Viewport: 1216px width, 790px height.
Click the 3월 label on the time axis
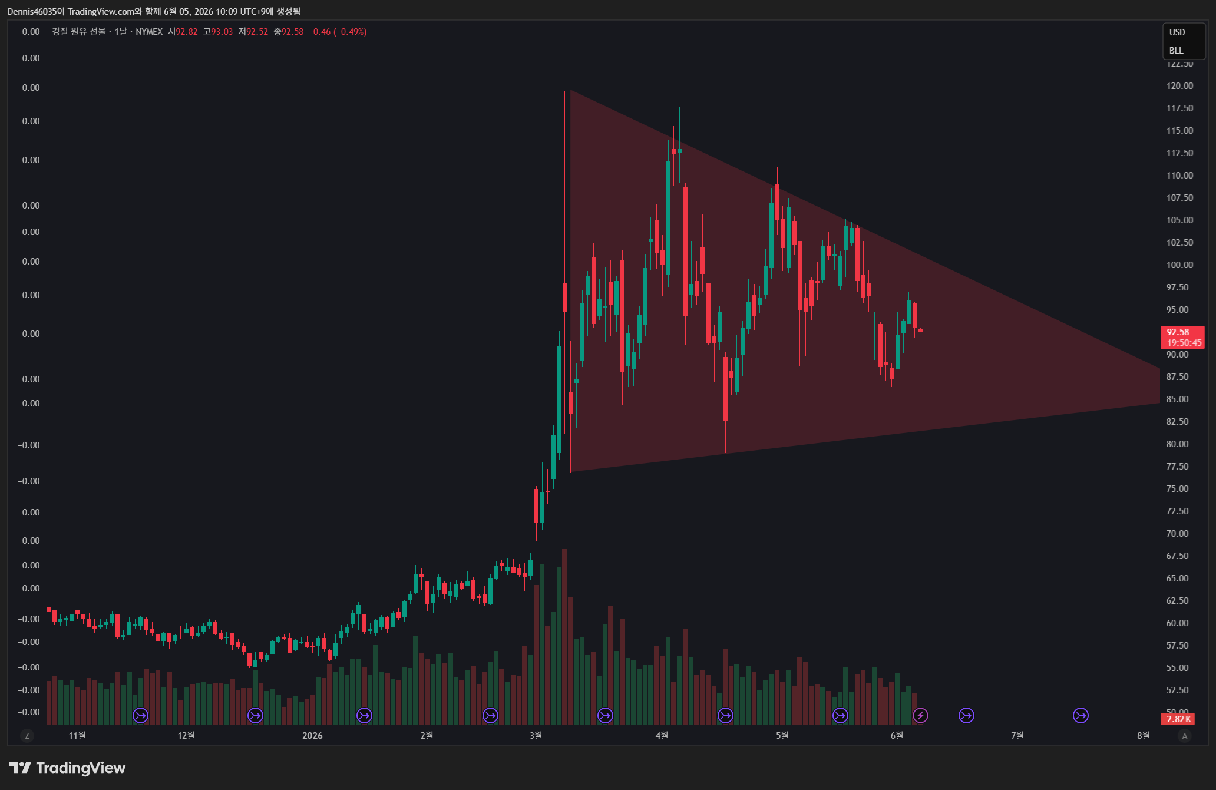536,735
